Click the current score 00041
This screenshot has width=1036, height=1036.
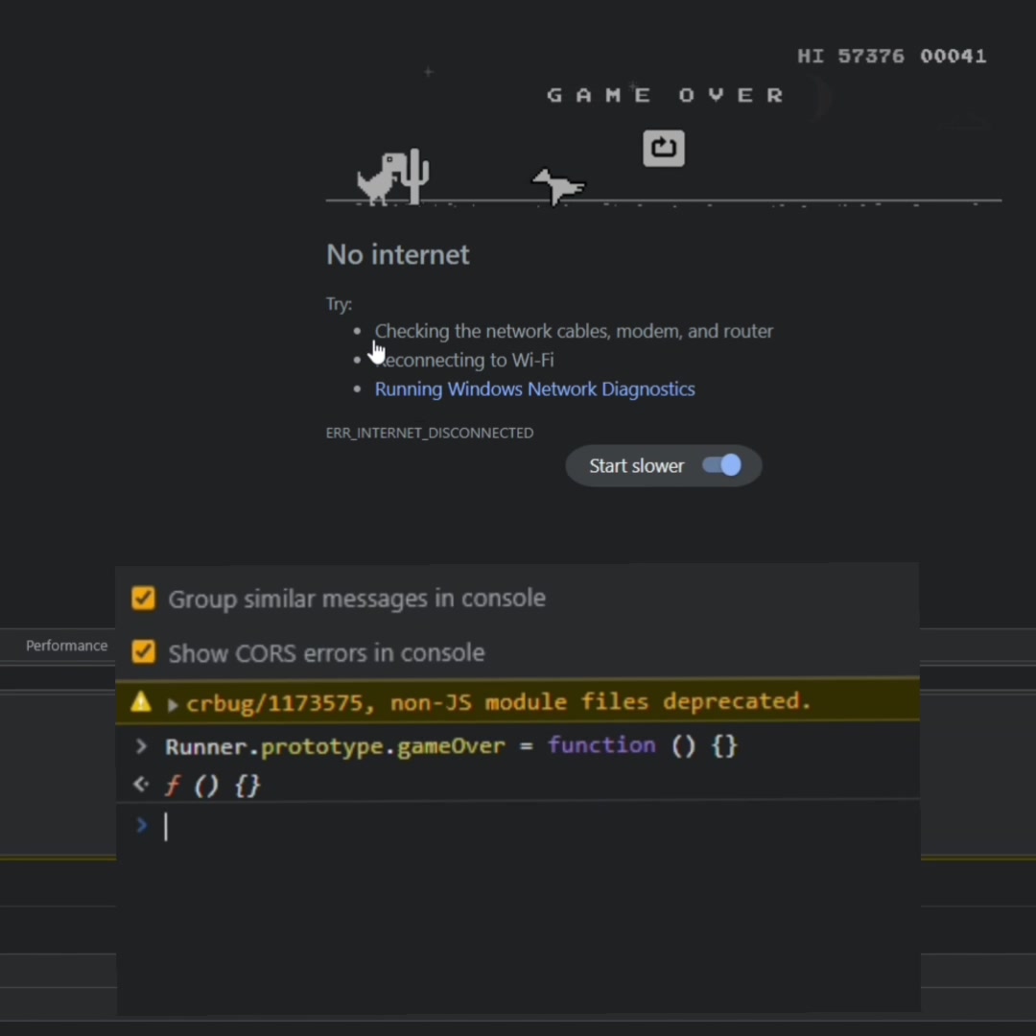[x=954, y=57]
